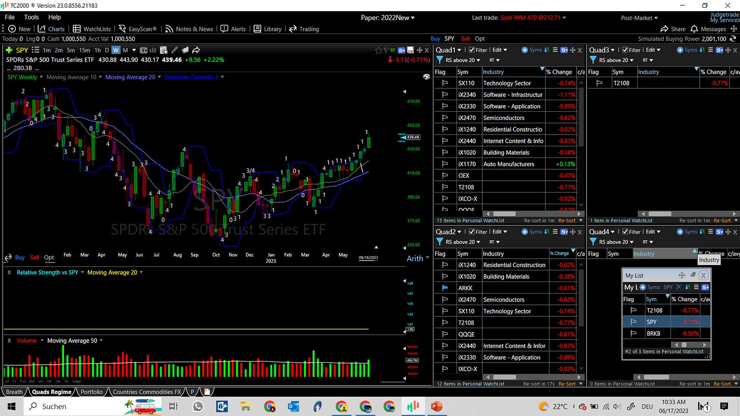Screen dimensions: 740x416
Task: Click the EasyScan toolbar button
Action: [138, 29]
